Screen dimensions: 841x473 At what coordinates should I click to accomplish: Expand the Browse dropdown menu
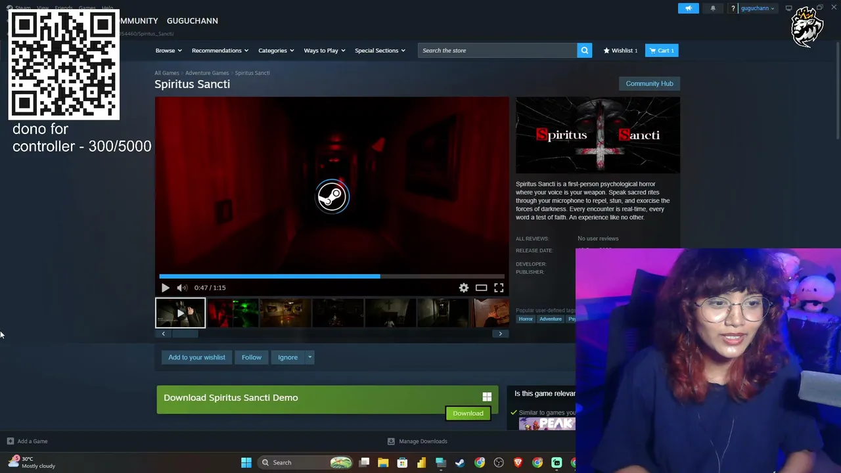(x=169, y=51)
